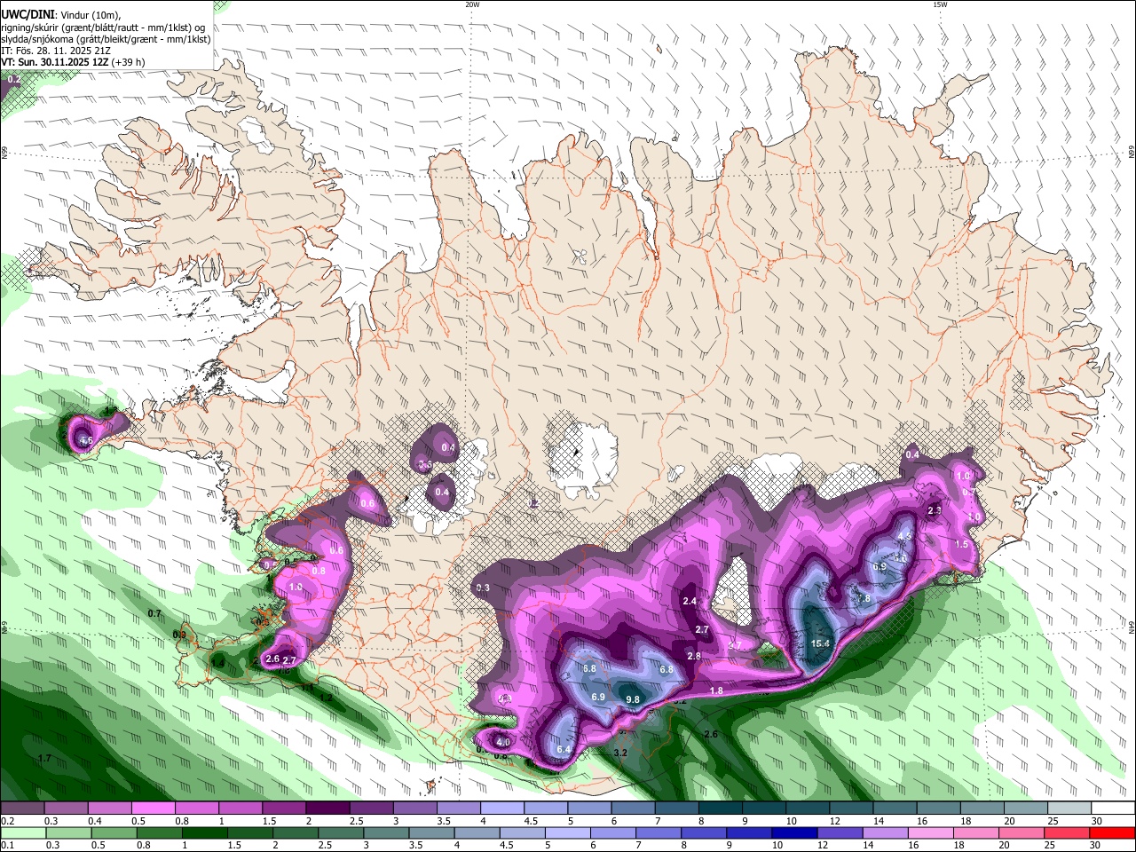Select the 6.4 value near the south coast
Viewport: 1136px width, 852px height.
pyautogui.click(x=564, y=750)
